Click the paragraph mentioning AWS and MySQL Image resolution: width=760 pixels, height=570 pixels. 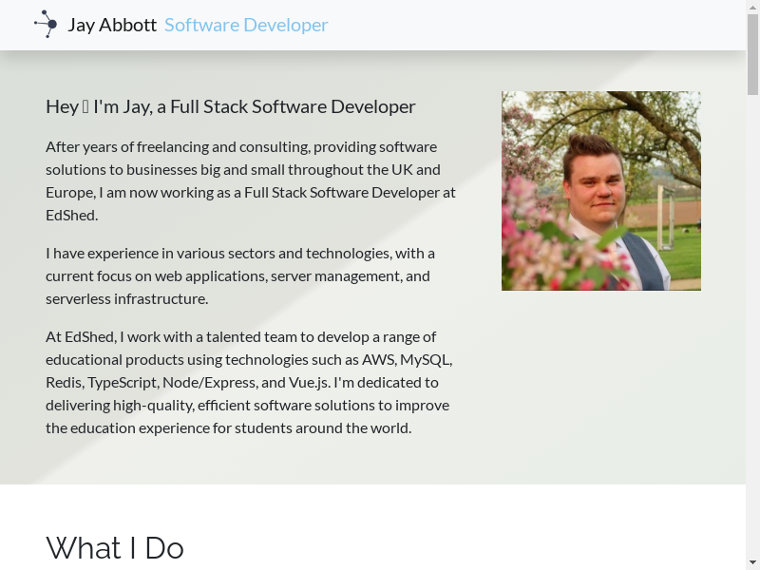[249, 382]
